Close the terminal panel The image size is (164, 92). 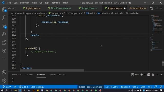[x=161, y=75]
